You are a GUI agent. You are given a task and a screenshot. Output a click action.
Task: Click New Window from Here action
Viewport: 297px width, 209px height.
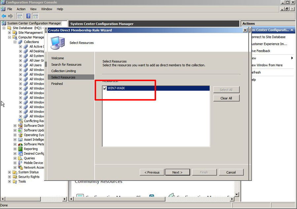267,65
